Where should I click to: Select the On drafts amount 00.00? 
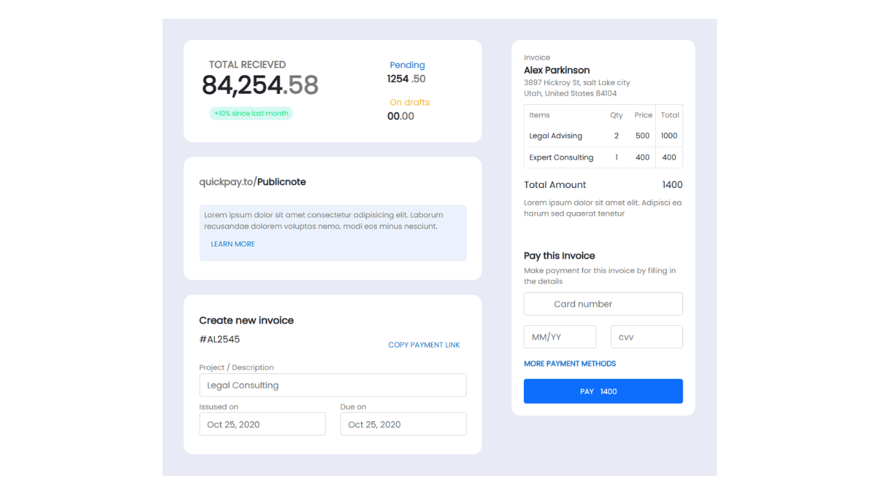pyautogui.click(x=401, y=116)
